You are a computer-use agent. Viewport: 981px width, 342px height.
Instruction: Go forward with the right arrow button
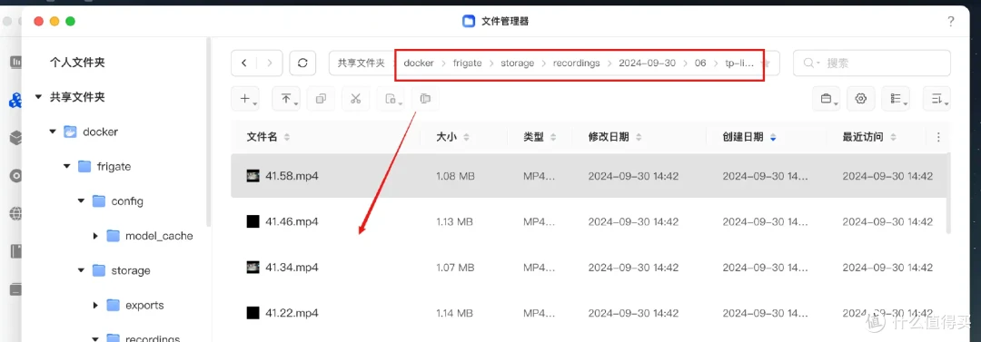tap(270, 63)
